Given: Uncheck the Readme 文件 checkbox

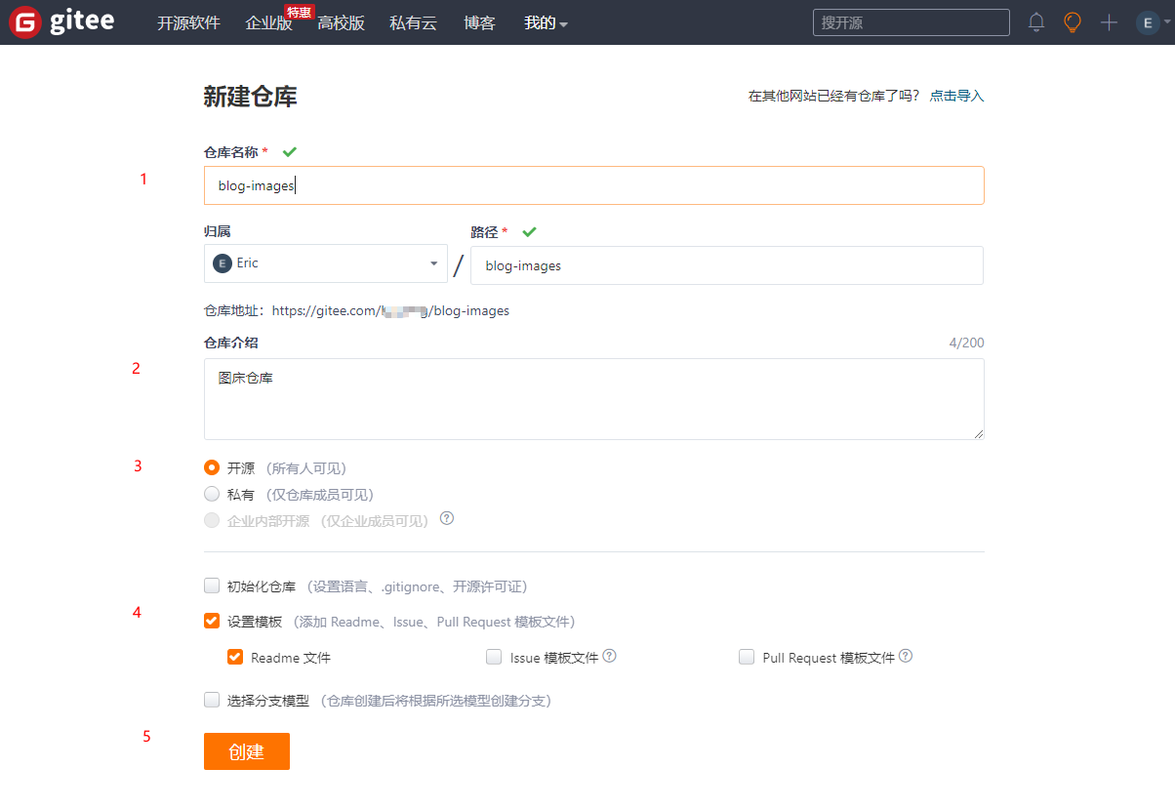Looking at the screenshot, I should point(235,657).
